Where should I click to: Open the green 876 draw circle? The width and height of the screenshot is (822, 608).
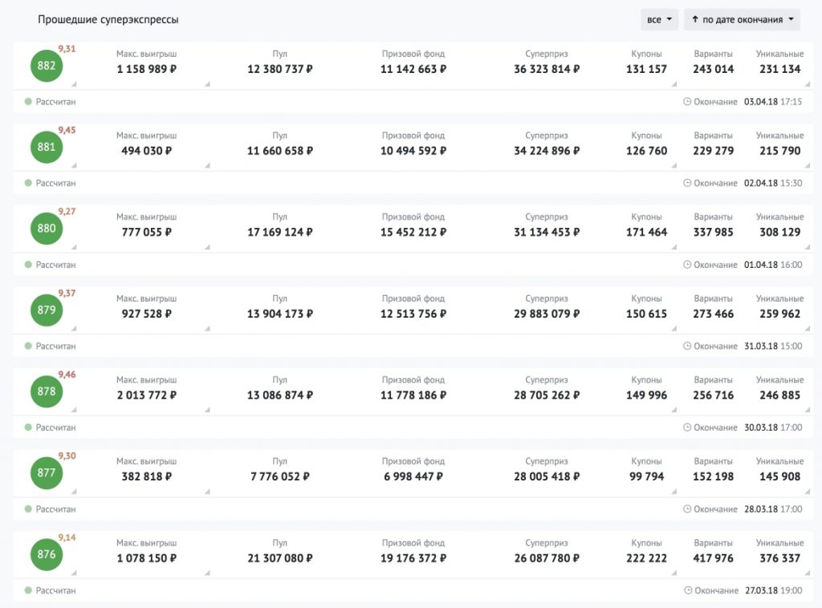point(47,554)
